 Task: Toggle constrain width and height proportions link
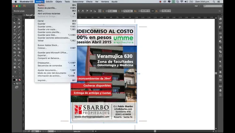point(153,11)
